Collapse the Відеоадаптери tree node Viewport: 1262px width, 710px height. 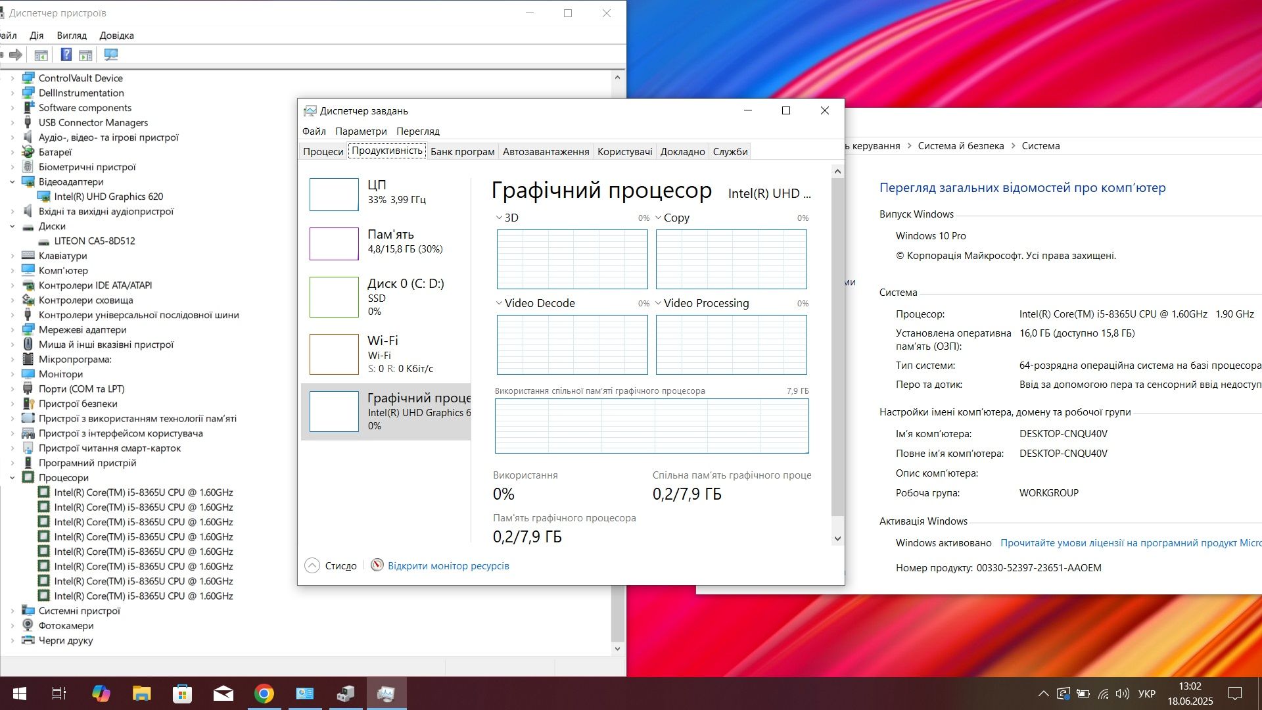(x=12, y=182)
